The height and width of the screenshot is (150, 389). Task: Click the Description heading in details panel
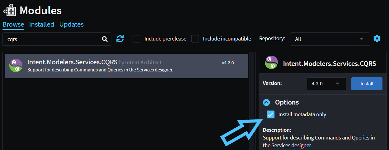tap(277, 130)
